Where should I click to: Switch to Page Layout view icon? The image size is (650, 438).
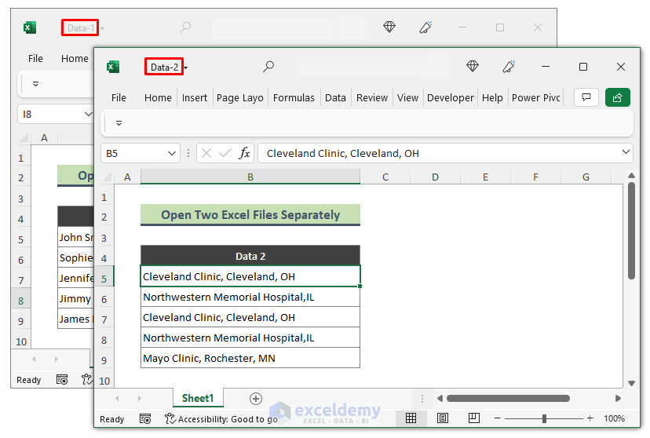pos(443,418)
